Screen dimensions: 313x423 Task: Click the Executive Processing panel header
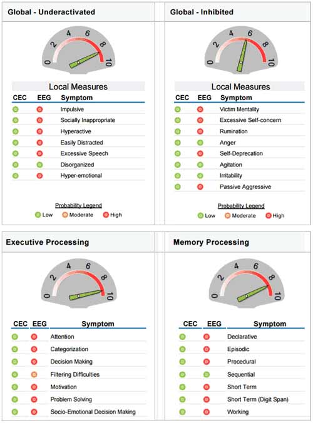(x=78, y=242)
